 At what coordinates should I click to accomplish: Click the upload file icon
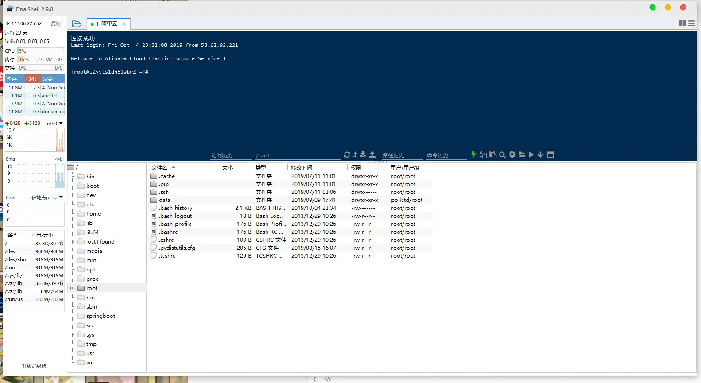(x=372, y=155)
